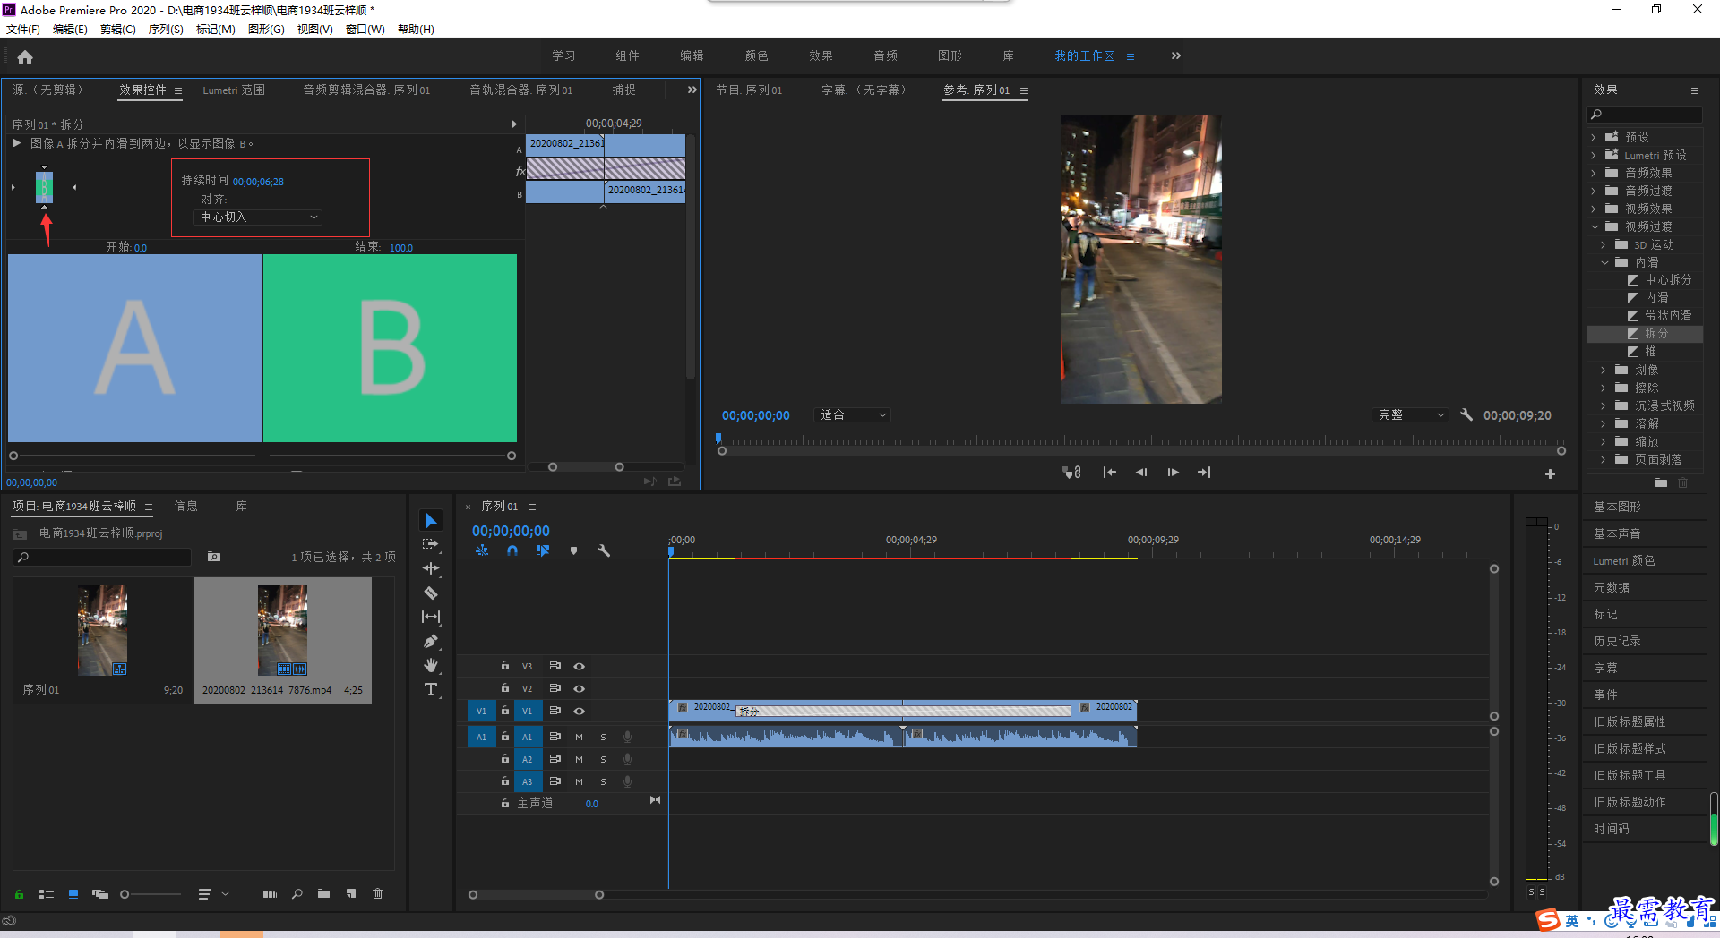This screenshot has height=938, width=1720.
Task: Open the 序列(S) menu
Action: point(166,30)
